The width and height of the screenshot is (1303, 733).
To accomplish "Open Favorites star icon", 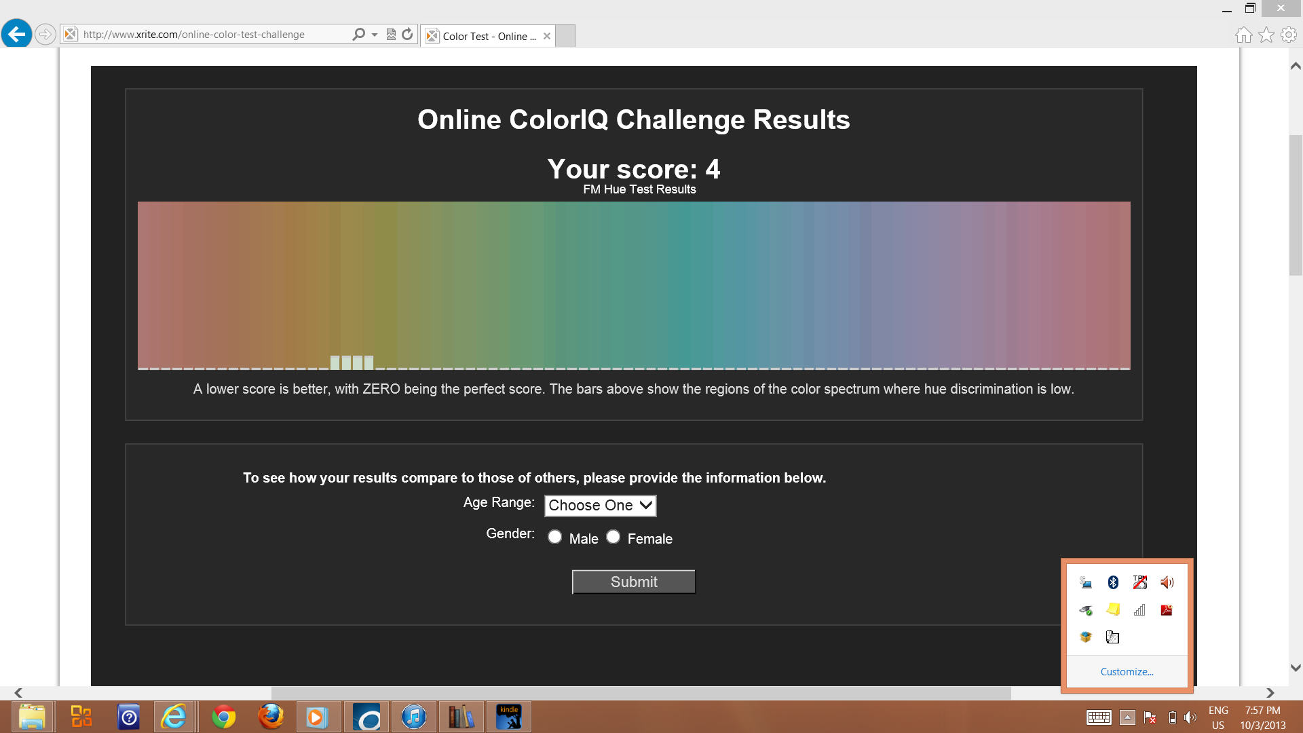I will [x=1266, y=35].
